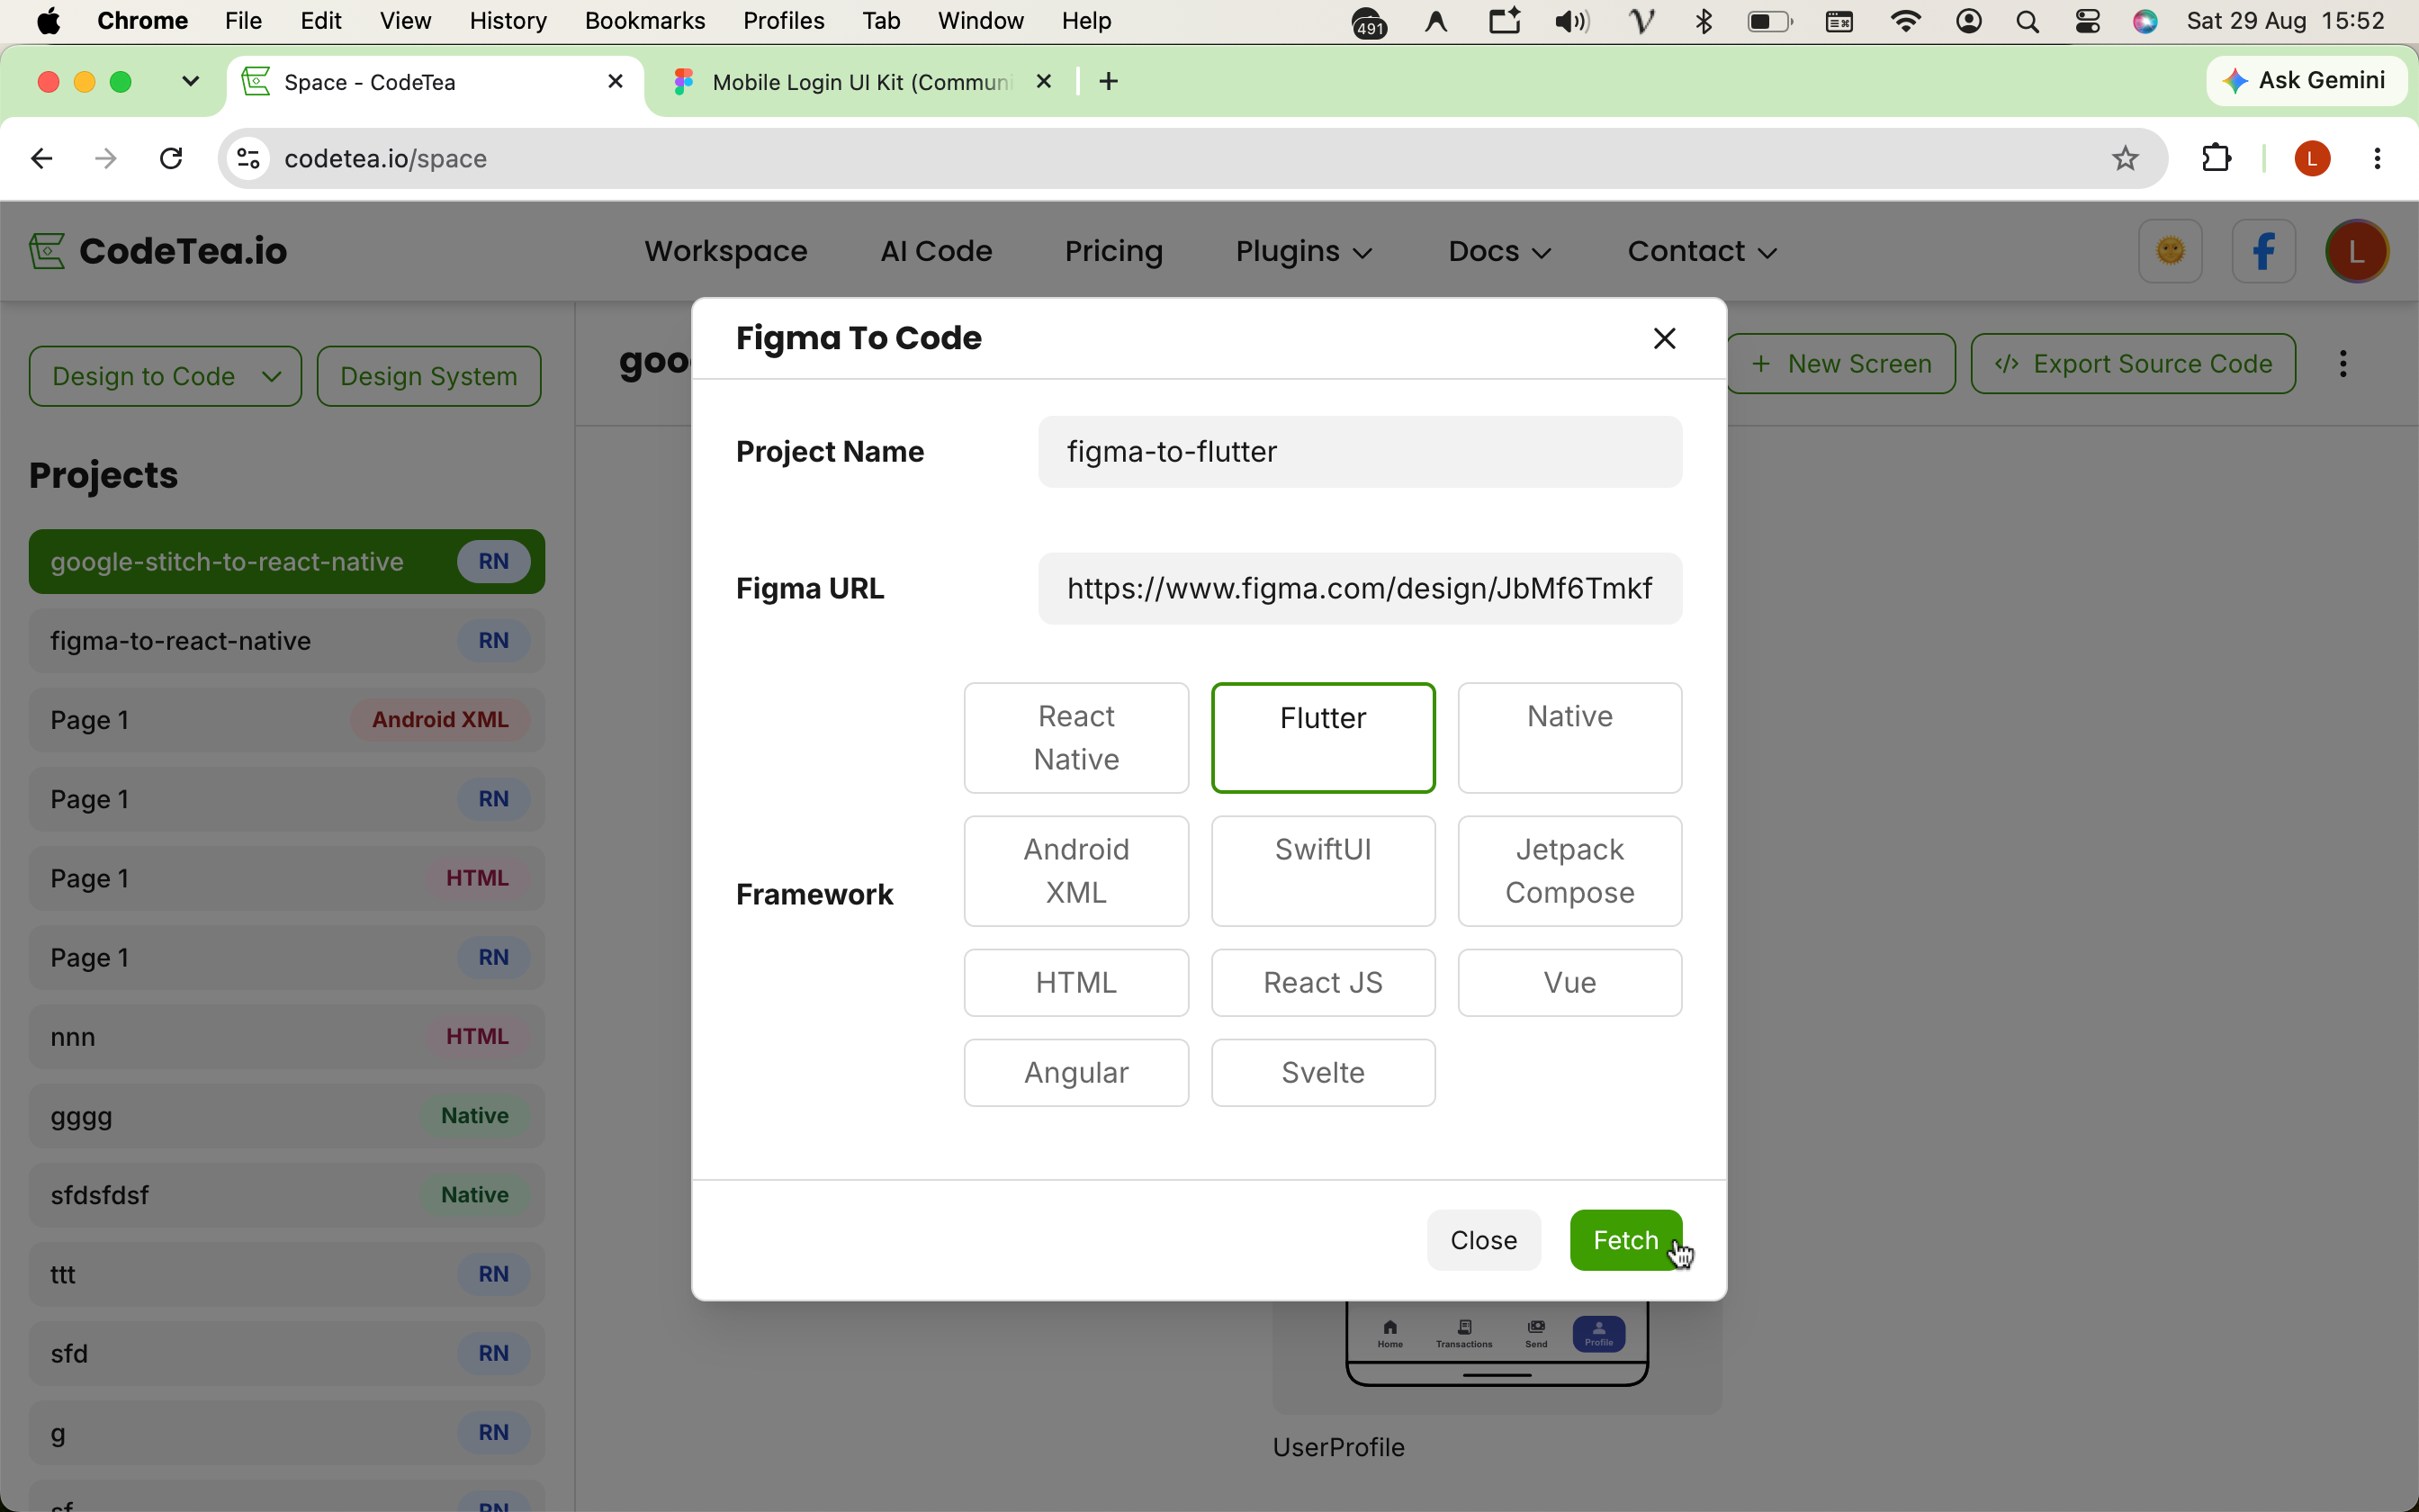The width and height of the screenshot is (2419, 1512).
Task: Select the google-stitch-to-react-native project
Action: [287, 562]
